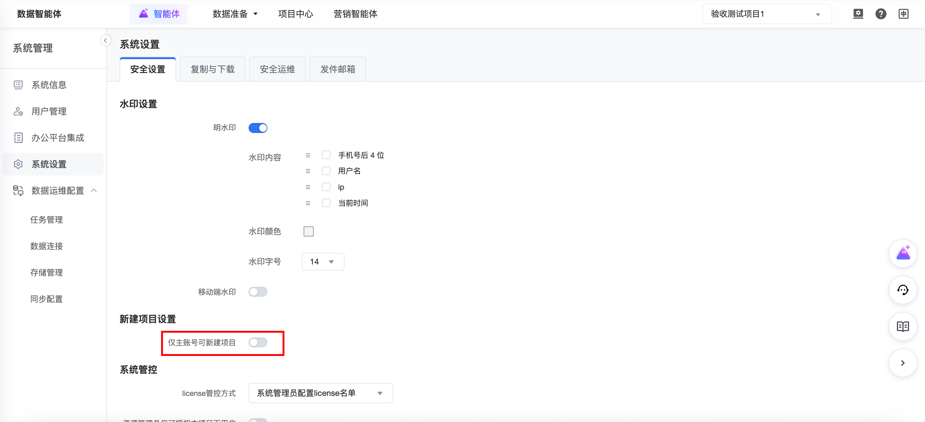Open the floating AI assistant icon
This screenshot has width=925, height=422.
[x=902, y=253]
